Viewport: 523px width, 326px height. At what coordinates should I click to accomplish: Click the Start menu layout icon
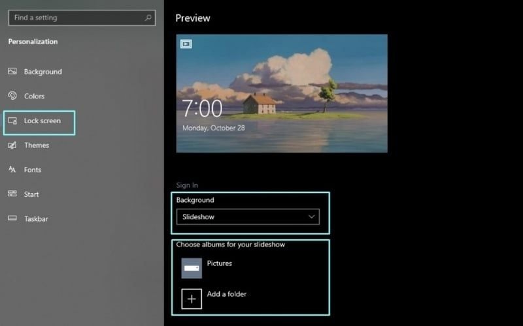click(12, 194)
